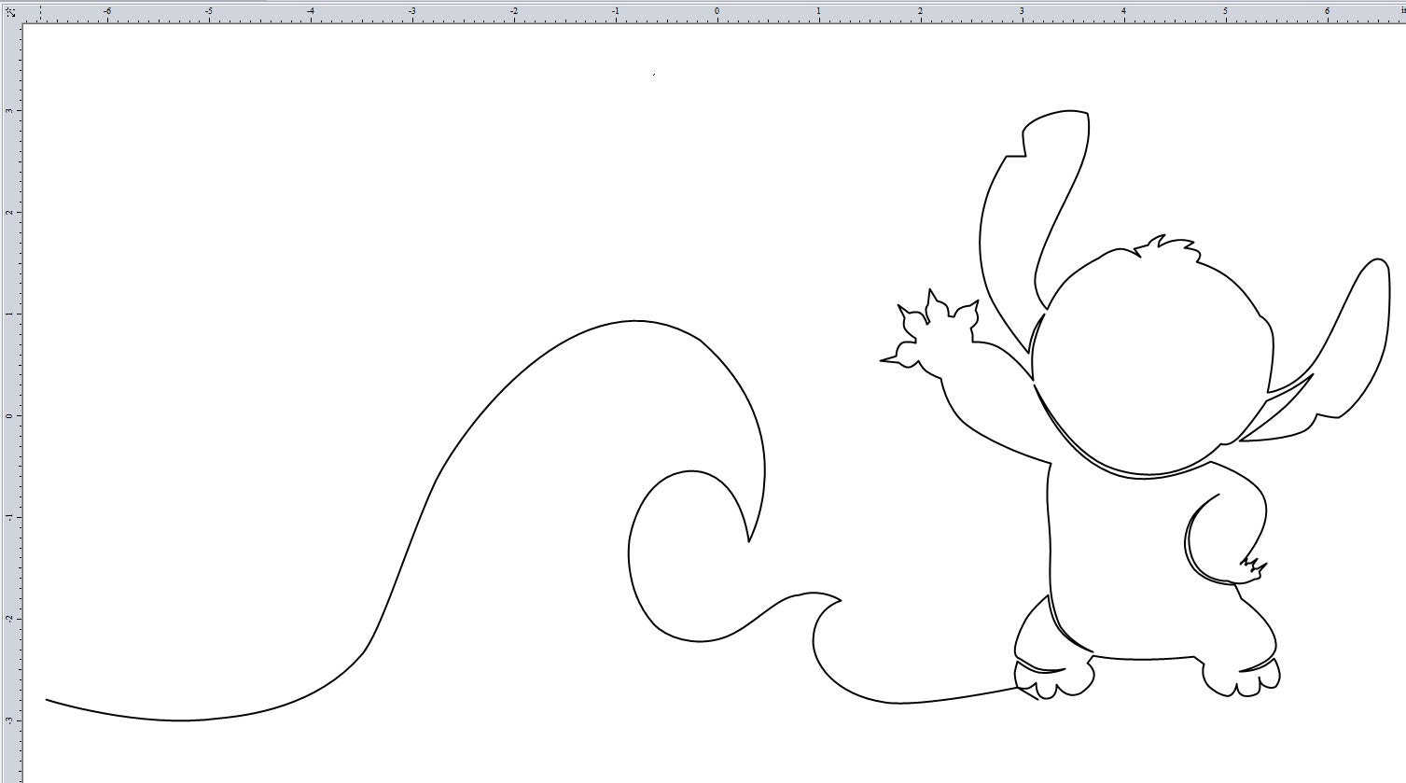
Task: Click the hair tuft on the head
Action: [x=1166, y=246]
